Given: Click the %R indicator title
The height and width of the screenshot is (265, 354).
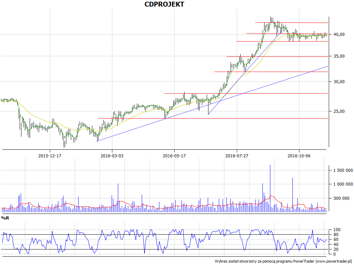Looking at the screenshot, I should pos(5,218).
